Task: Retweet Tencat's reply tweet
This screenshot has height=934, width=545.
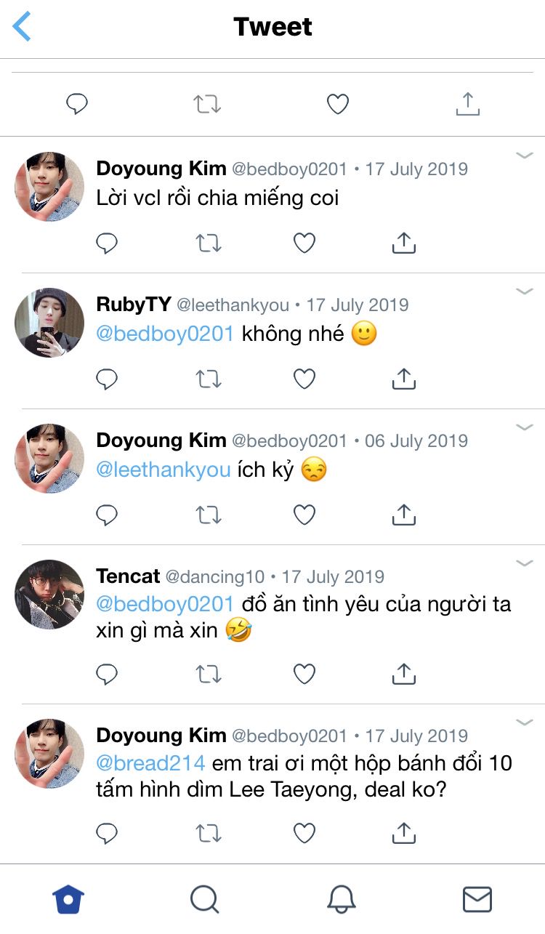Action: tap(208, 675)
